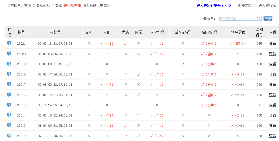Click 查看 for issue 23018
The height and width of the screenshot is (141, 279).
coord(272,74)
